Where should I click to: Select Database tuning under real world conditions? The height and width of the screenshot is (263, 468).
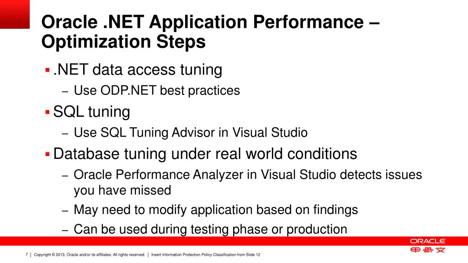205,154
